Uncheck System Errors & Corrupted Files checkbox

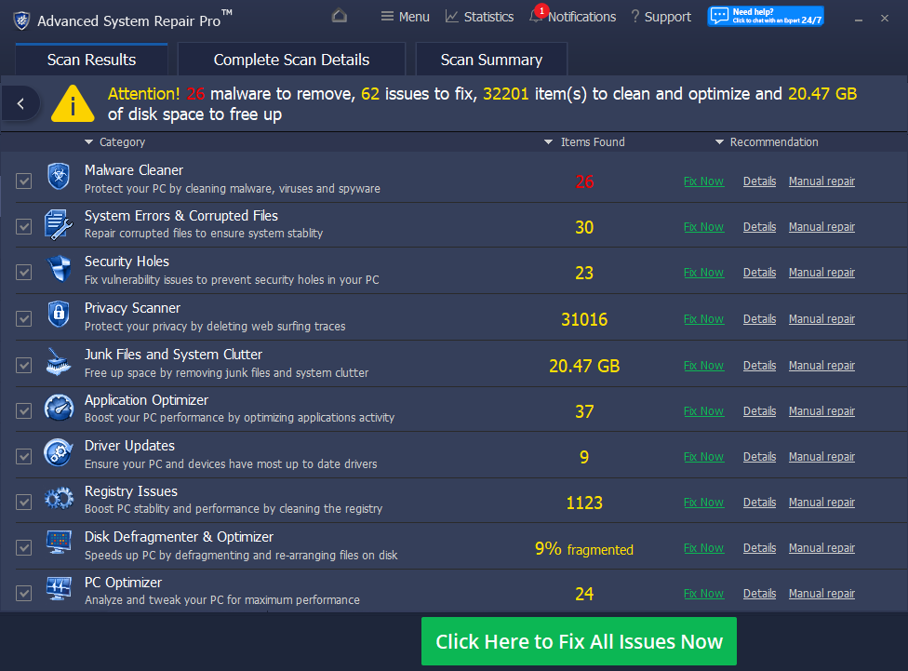(x=24, y=226)
